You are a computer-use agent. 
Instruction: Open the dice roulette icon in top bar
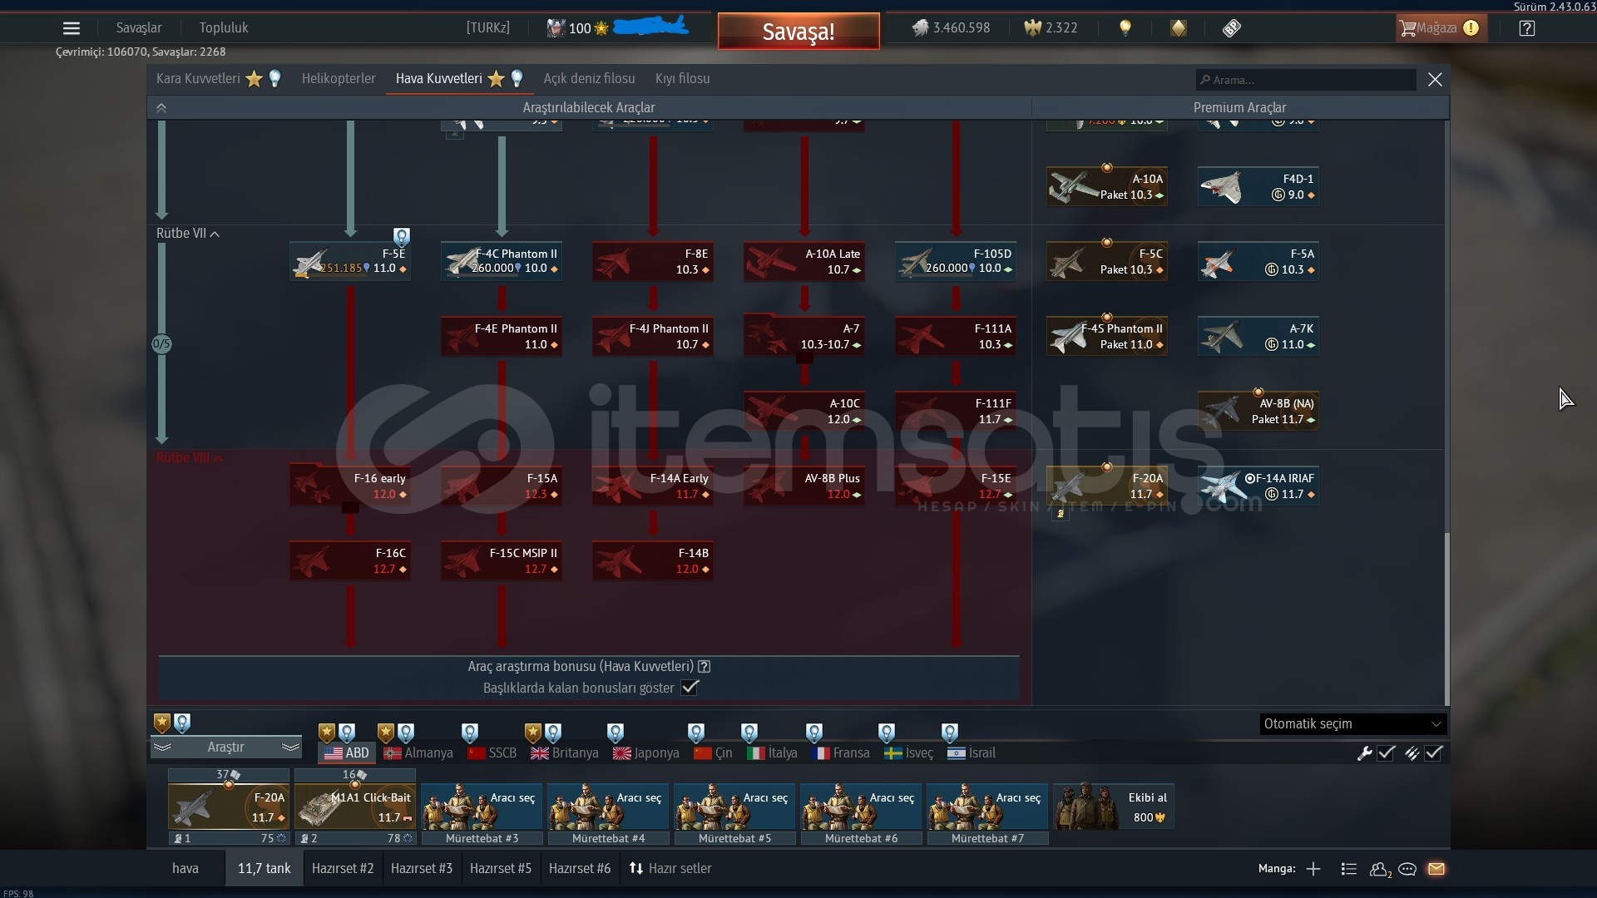click(x=1232, y=28)
